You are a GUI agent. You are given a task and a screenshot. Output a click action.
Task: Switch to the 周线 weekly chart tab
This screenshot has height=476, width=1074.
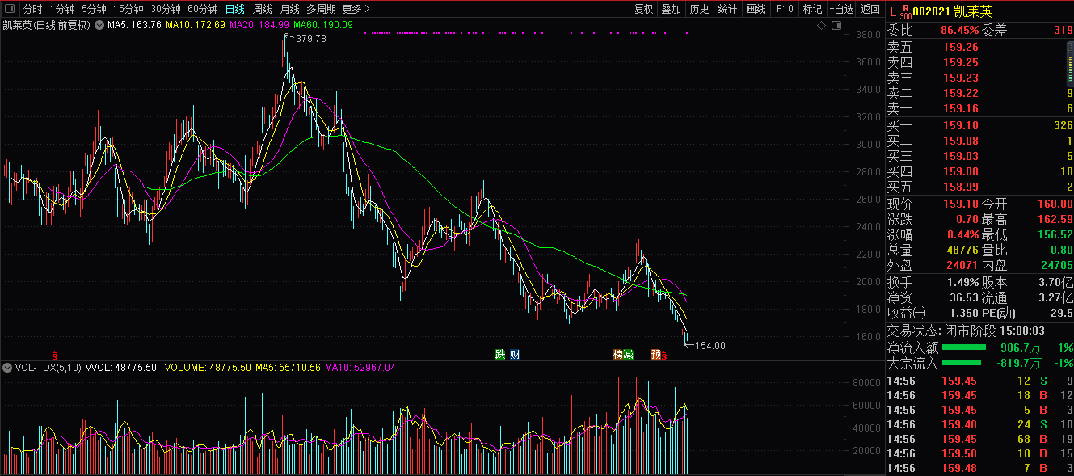(x=263, y=10)
